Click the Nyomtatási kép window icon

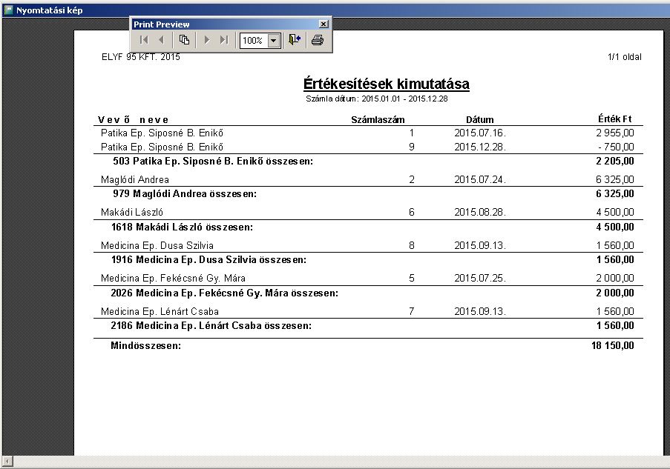pyautogui.click(x=8, y=10)
